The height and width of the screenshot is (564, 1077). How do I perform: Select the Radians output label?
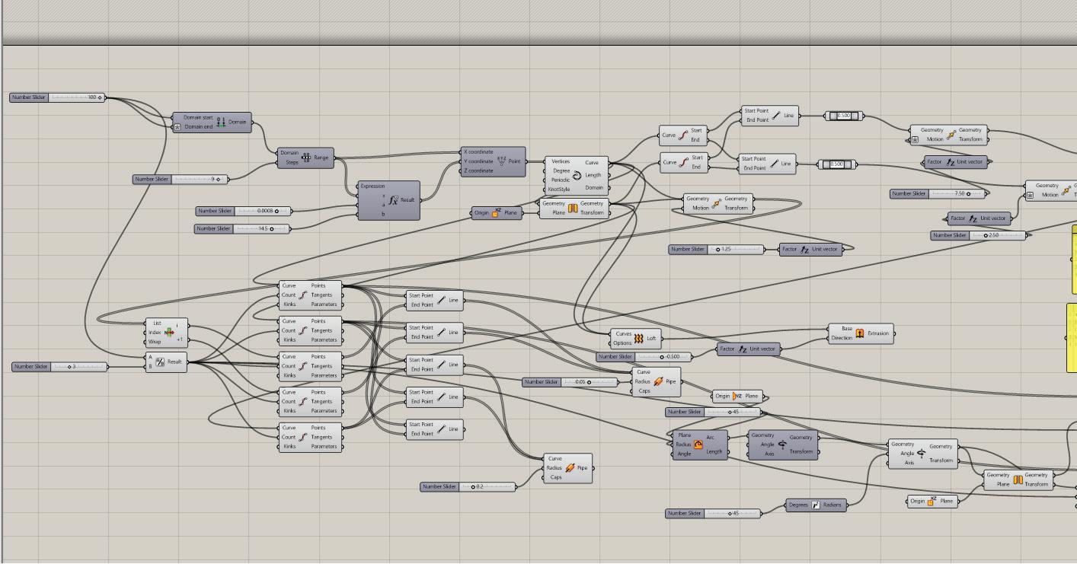[833, 505]
